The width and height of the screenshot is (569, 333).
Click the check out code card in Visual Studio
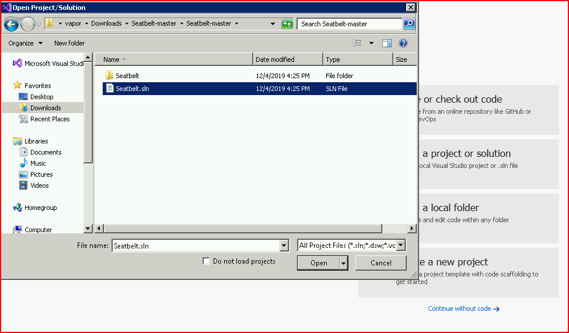click(x=489, y=110)
